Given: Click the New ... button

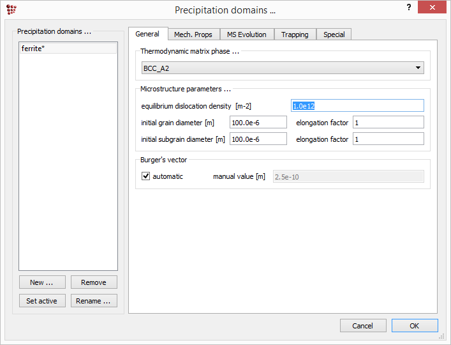Looking at the screenshot, I should (x=41, y=282).
